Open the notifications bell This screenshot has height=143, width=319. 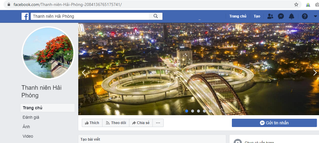[x=292, y=16]
